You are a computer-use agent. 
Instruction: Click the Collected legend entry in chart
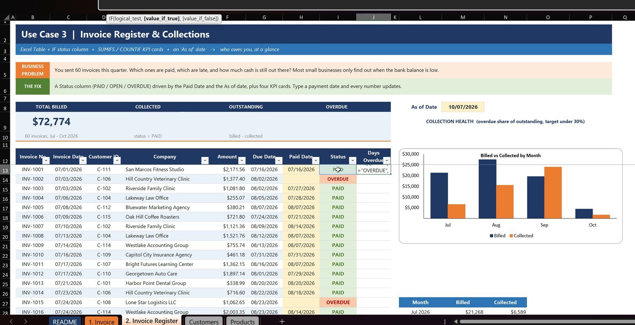click(521, 236)
